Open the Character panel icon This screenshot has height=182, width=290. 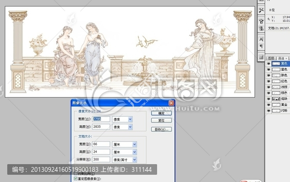pos(261,39)
